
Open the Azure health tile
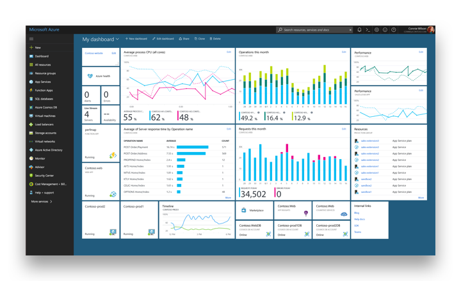pyautogui.click(x=101, y=76)
